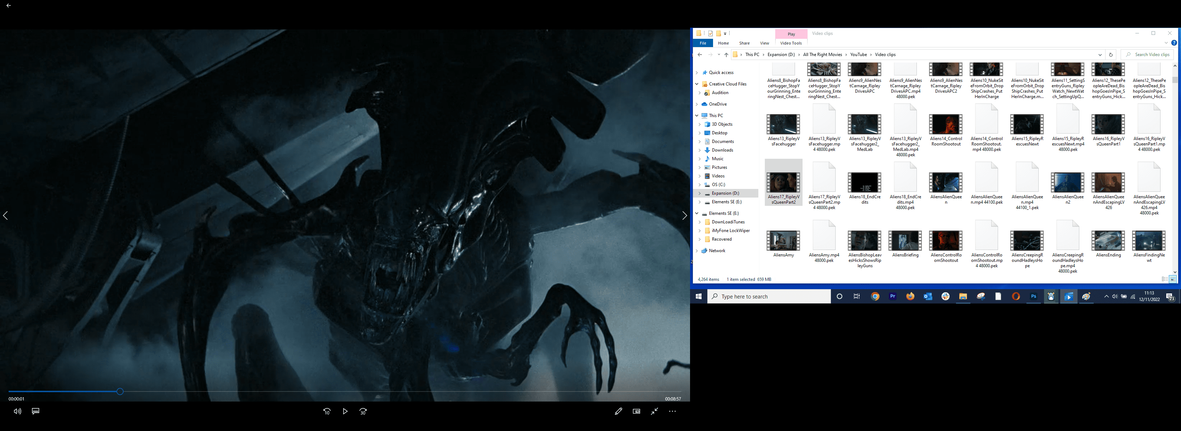This screenshot has height=431, width=1181.
Task: Exit full screen in the video player
Action: (655, 411)
